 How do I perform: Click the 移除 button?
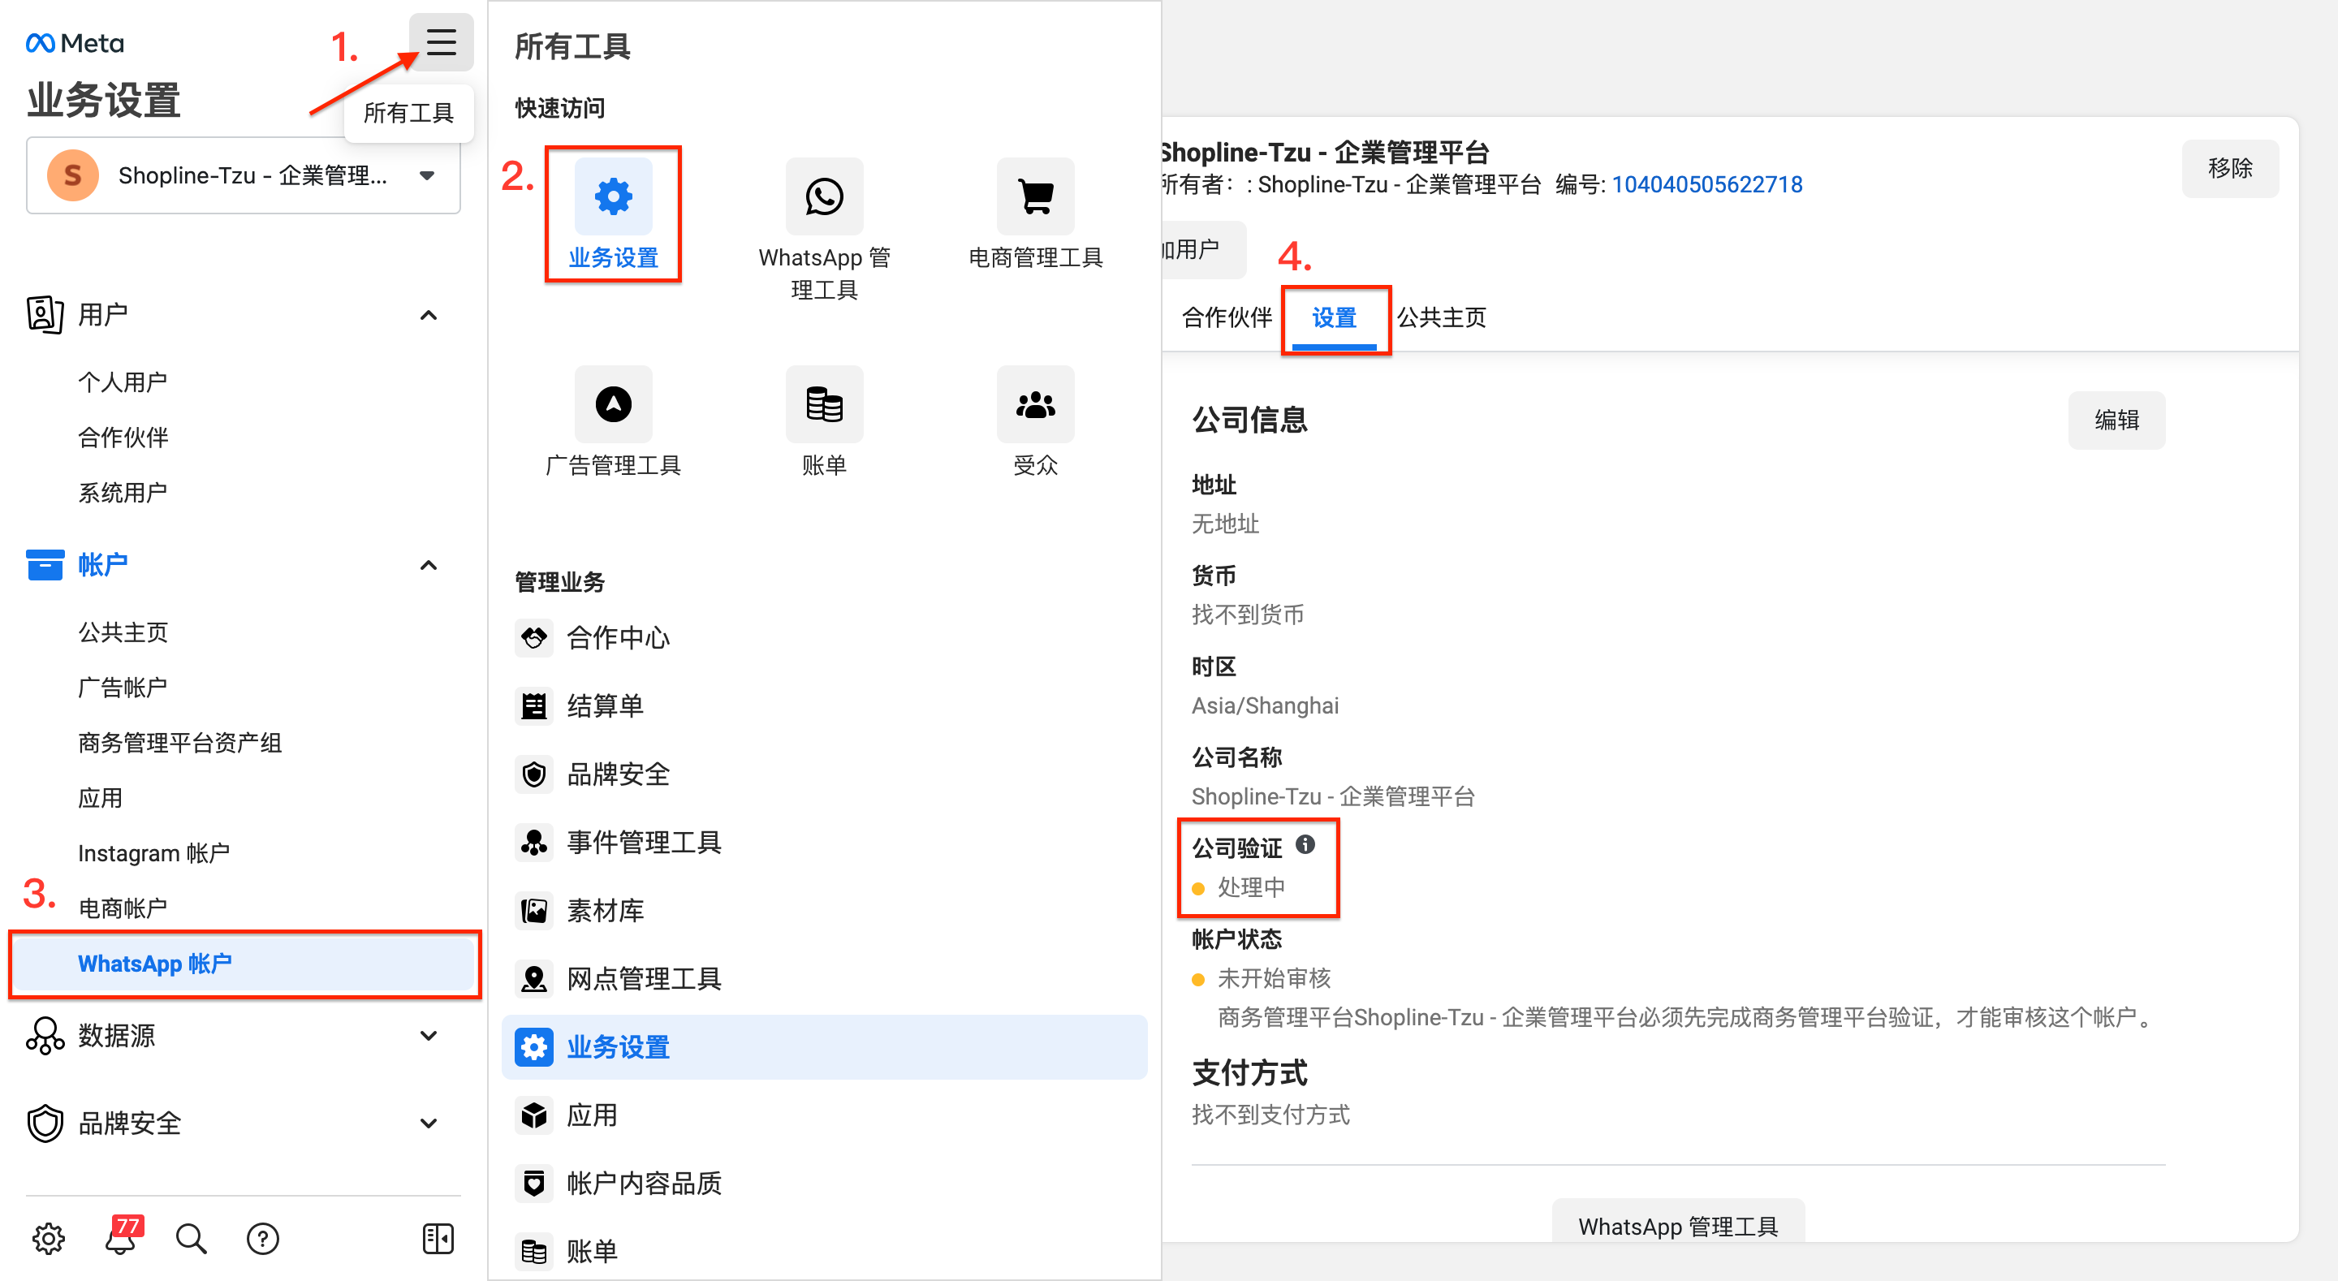(2230, 168)
